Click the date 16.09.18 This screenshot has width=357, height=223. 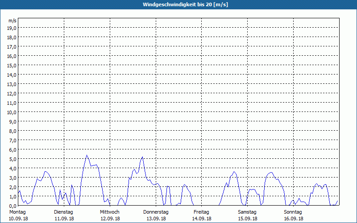[x=294, y=219]
